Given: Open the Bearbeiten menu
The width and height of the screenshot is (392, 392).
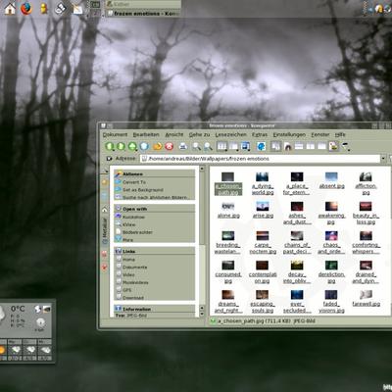Looking at the screenshot, I should point(146,134).
